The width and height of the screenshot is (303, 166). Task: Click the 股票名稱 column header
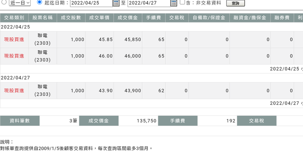[43, 18]
